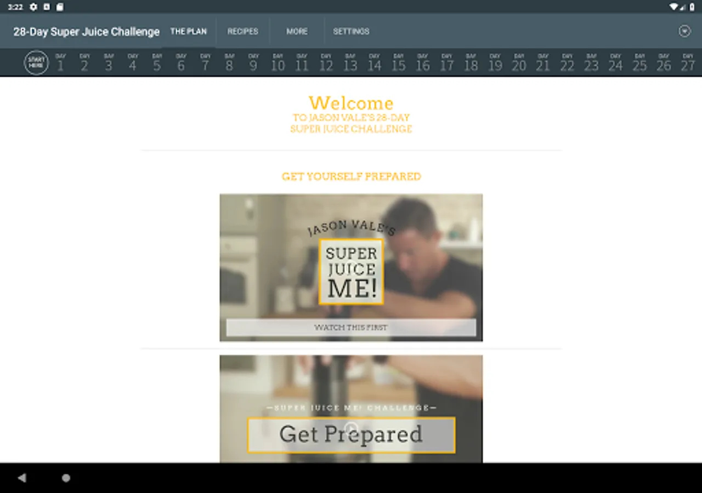
Task: Choose Day 13 in the day strip
Action: [350, 62]
